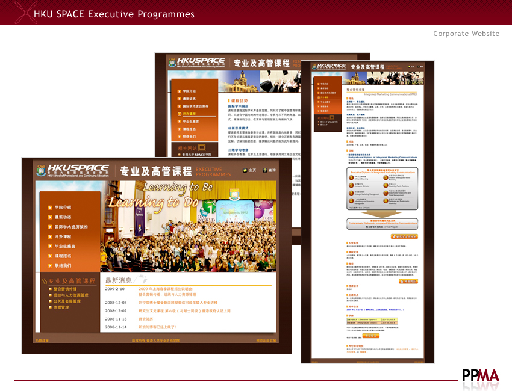This screenshot has height=391, width=512.
Task: Select module number 8 in the diploma diagram
Action: (x=386, y=201)
